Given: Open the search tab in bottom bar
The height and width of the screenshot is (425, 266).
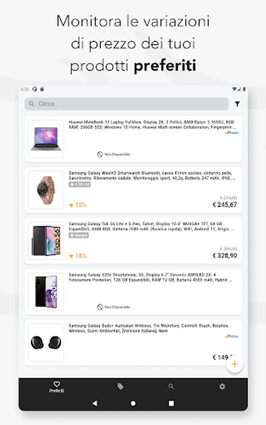Looking at the screenshot, I should click(x=171, y=386).
